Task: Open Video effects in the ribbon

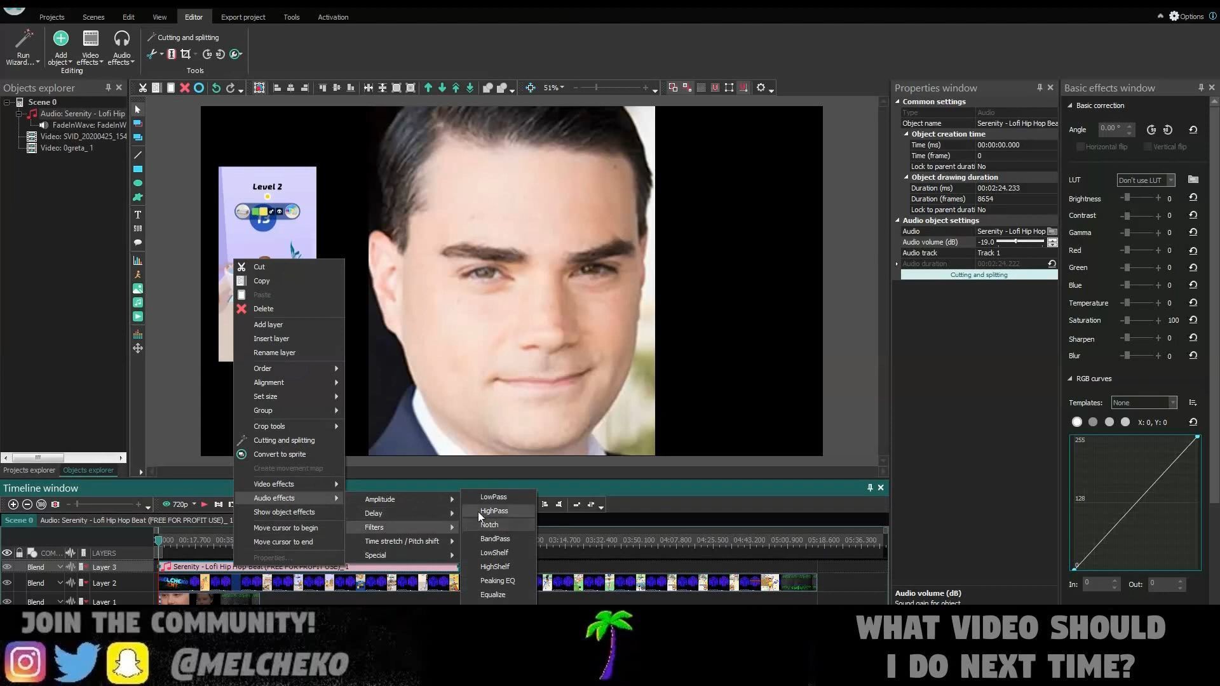Action: tap(90, 48)
